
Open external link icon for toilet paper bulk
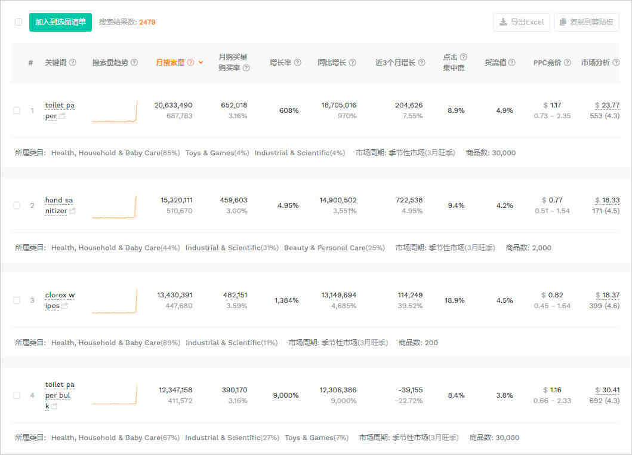coord(54,407)
